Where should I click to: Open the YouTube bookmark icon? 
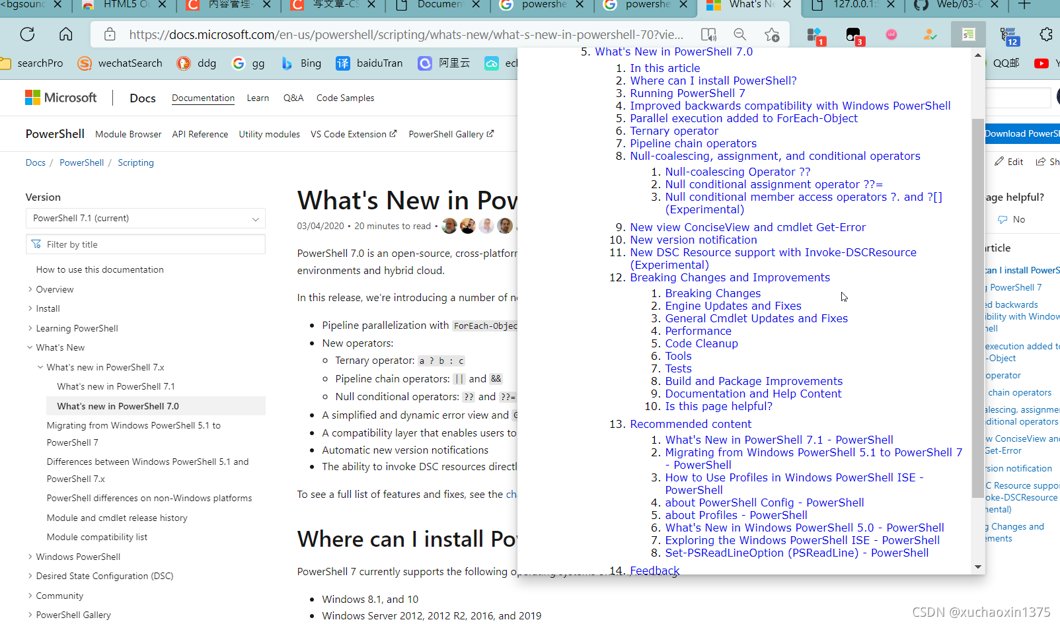click(x=1041, y=63)
